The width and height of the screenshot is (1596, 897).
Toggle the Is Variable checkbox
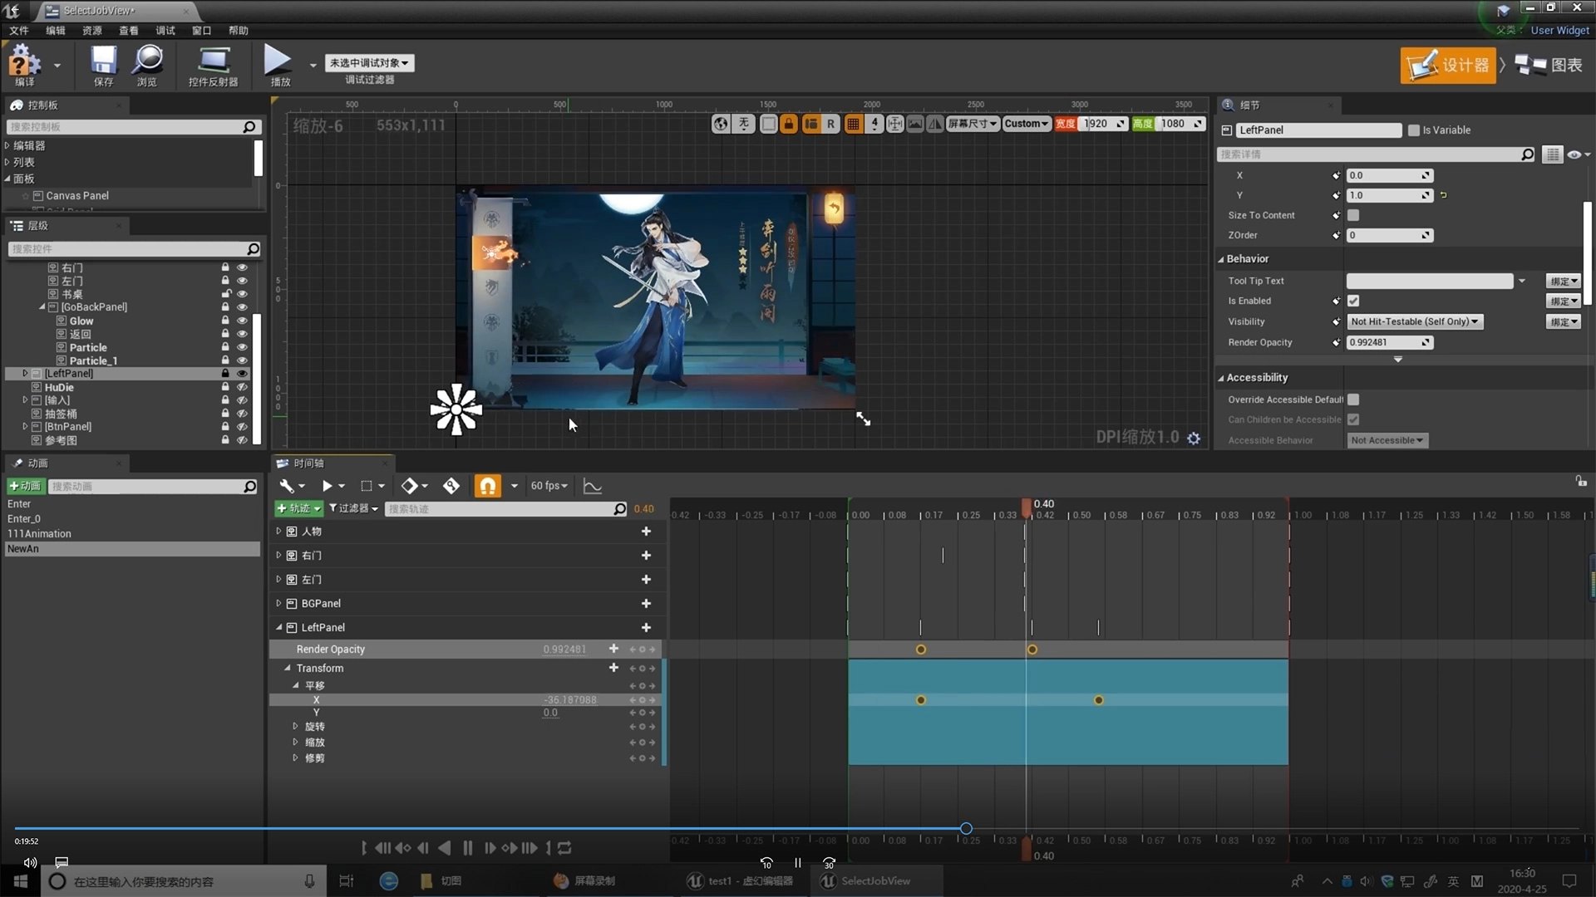[x=1413, y=130]
